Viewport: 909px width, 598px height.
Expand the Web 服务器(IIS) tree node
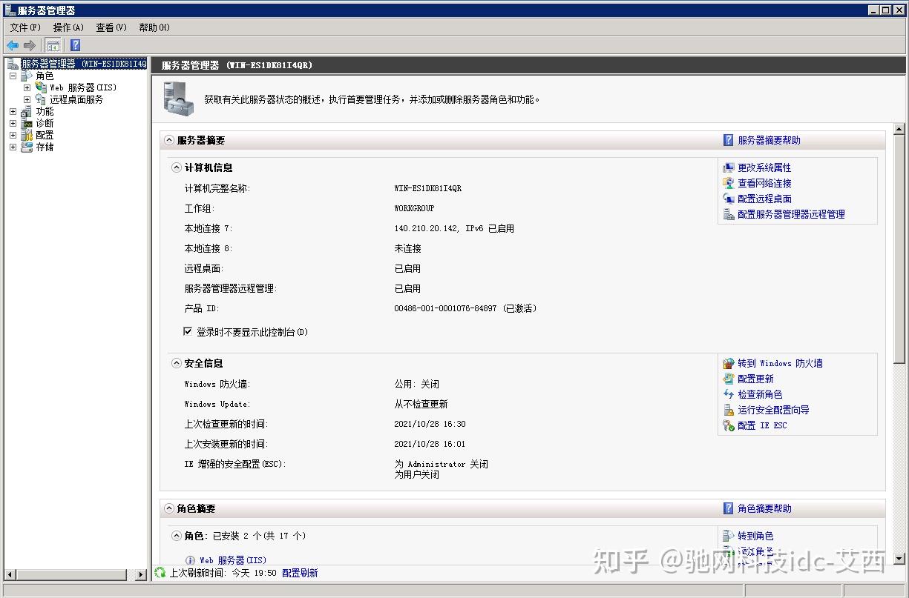pos(27,87)
